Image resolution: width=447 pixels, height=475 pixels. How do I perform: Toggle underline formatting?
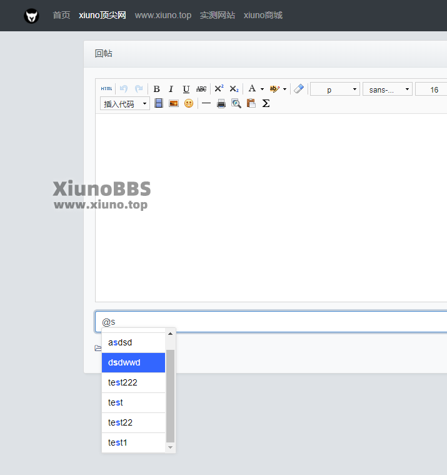click(186, 89)
